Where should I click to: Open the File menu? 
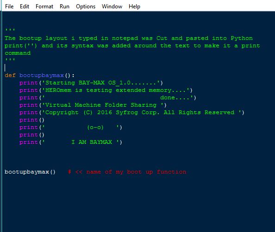tap(9, 6)
